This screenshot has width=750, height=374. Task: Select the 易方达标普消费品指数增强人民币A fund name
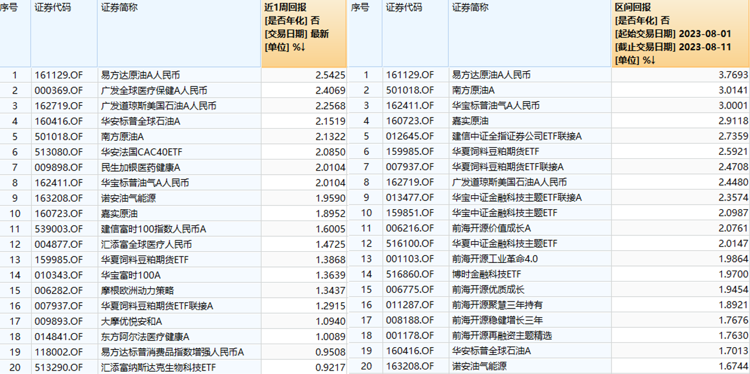pos(172,352)
